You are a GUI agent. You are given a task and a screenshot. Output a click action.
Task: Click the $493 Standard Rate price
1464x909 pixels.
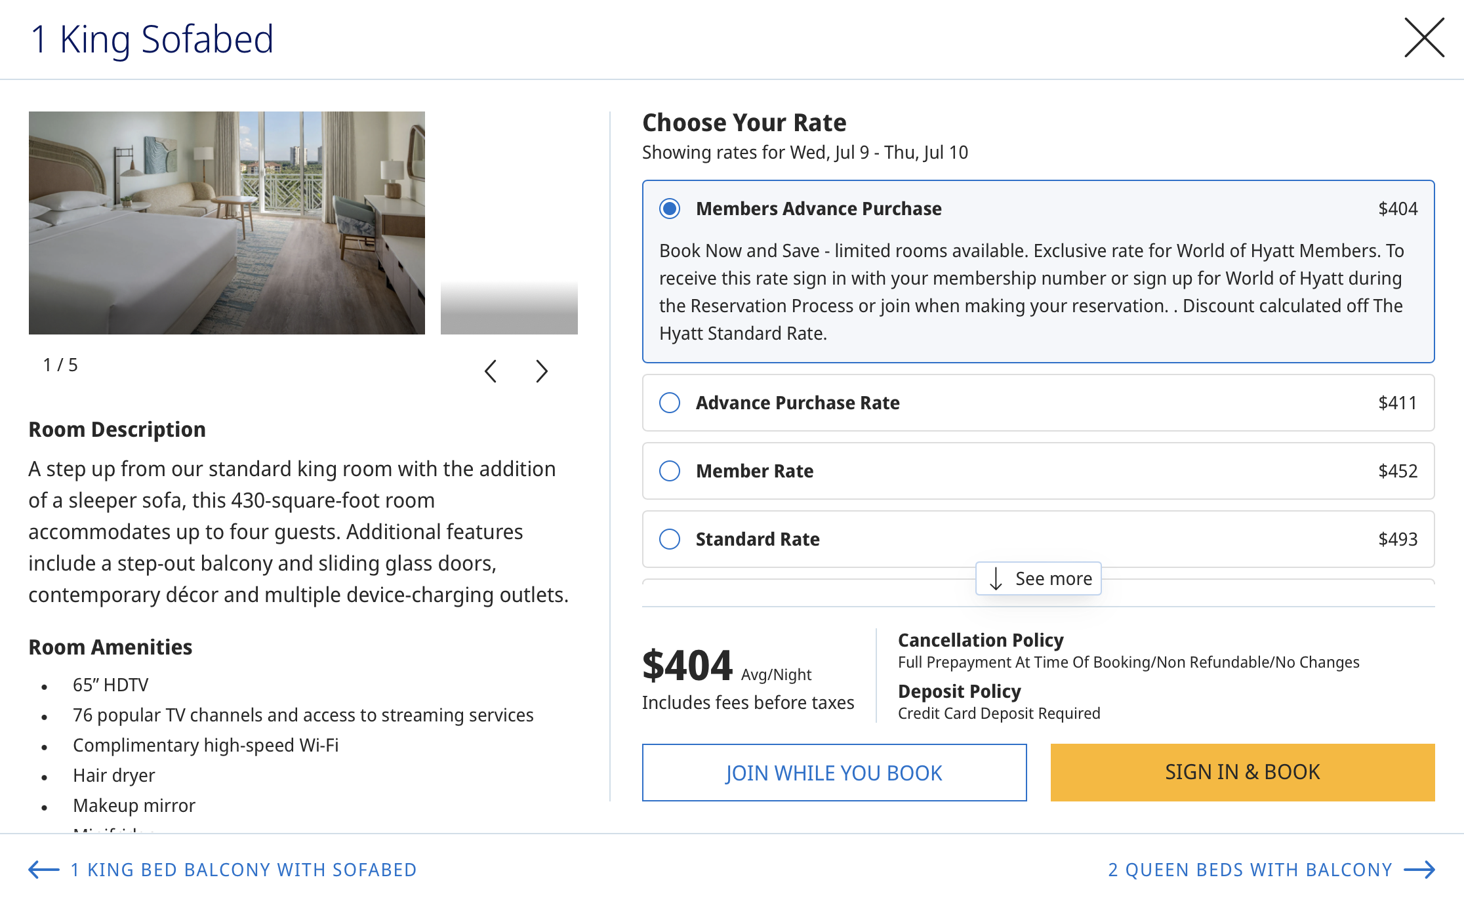[1397, 539]
